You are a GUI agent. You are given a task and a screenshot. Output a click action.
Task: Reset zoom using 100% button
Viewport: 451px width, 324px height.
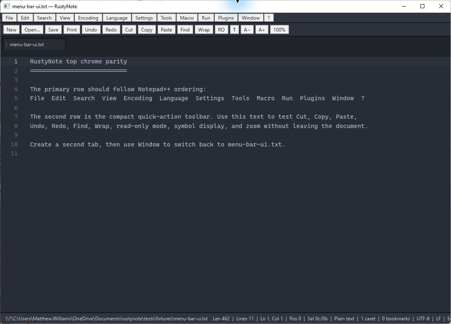pos(279,29)
